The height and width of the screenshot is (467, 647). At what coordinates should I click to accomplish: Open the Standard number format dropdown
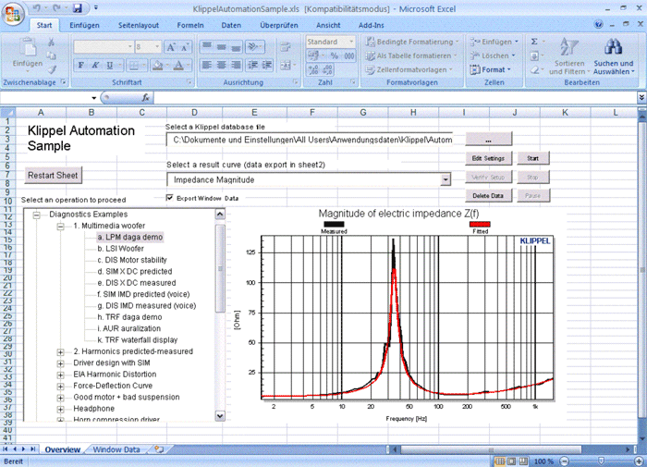(351, 42)
